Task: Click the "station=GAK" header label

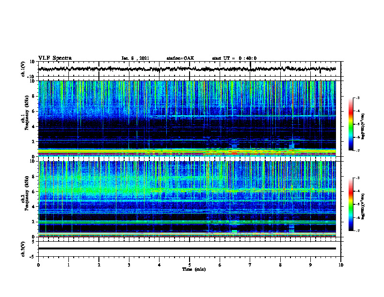Action: (x=180, y=58)
